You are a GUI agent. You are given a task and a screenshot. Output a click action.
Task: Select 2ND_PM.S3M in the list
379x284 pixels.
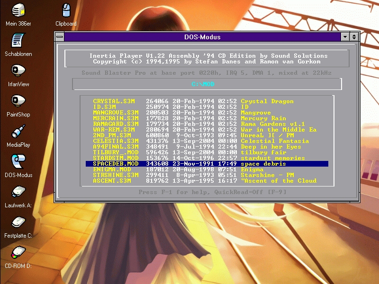[207, 135]
